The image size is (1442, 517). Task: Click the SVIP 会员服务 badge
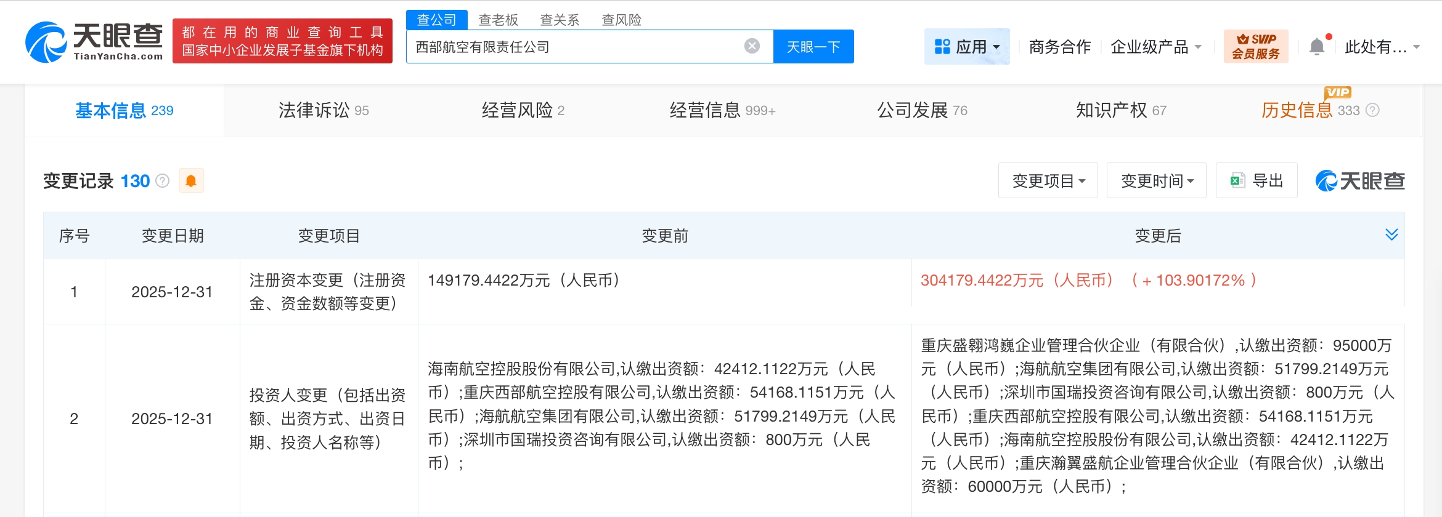pos(1256,46)
